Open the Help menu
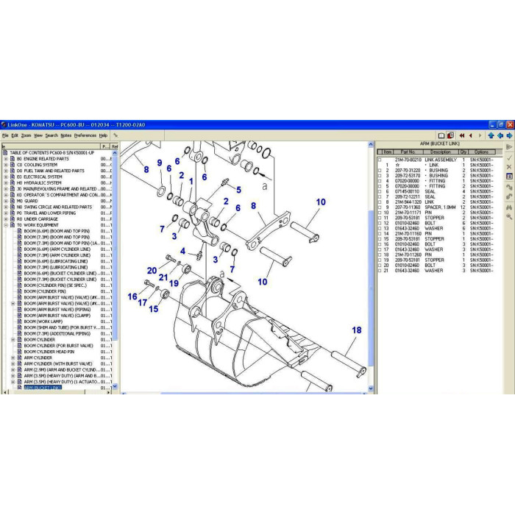515x515 pixels. pyautogui.click(x=103, y=135)
